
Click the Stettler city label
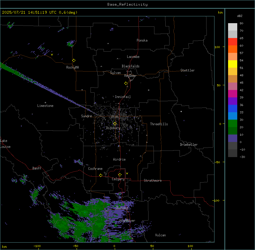188,70
